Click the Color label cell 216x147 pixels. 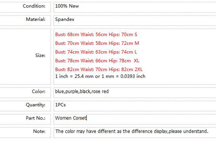click(x=25, y=91)
